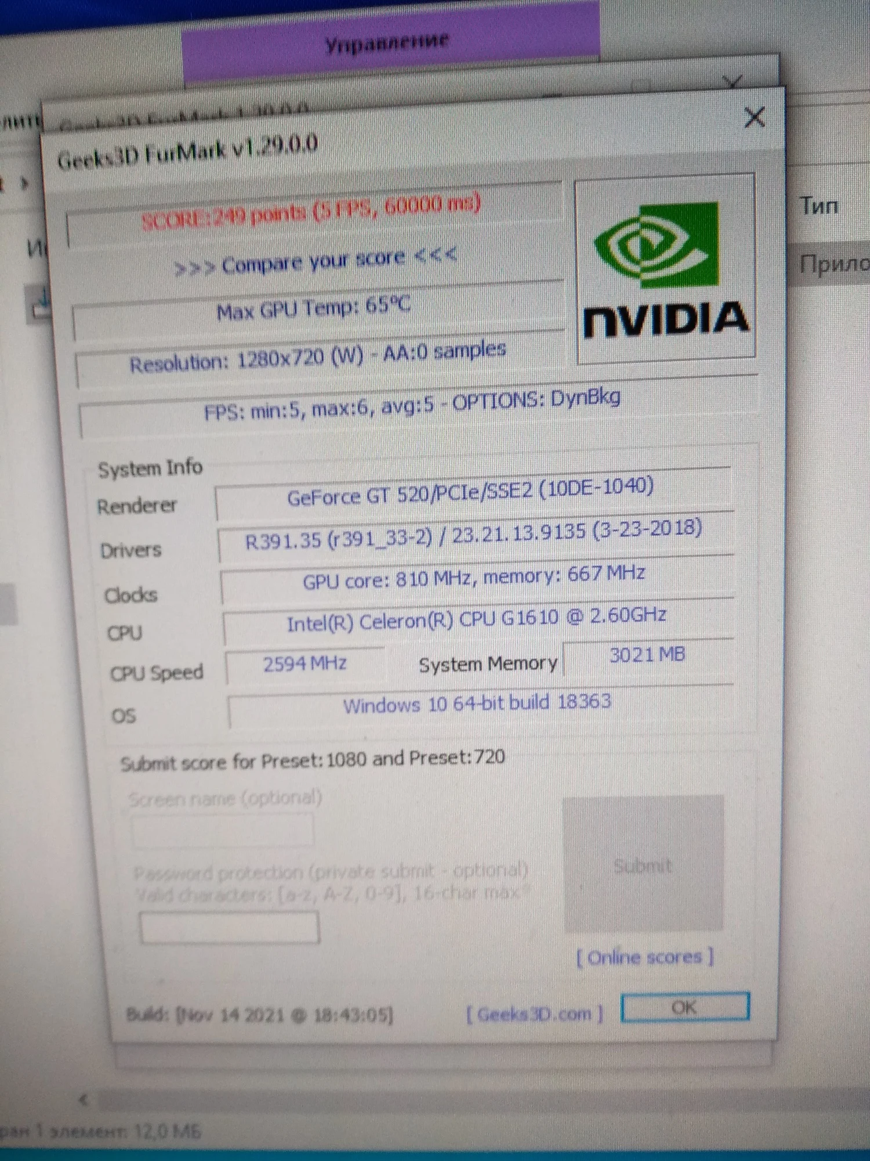
Task: Click the Renderer label
Action: (137, 506)
